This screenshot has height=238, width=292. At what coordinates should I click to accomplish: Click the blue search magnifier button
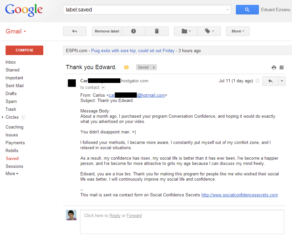point(247,10)
